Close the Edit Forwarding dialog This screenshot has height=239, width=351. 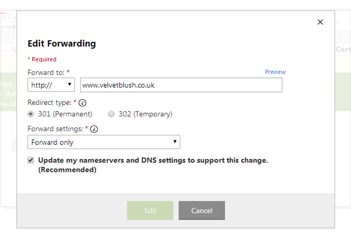320,22
